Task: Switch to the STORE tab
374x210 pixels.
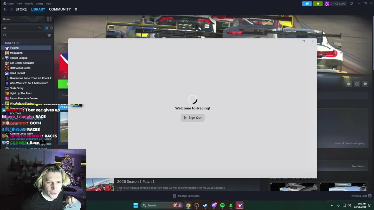Action: 21,9
